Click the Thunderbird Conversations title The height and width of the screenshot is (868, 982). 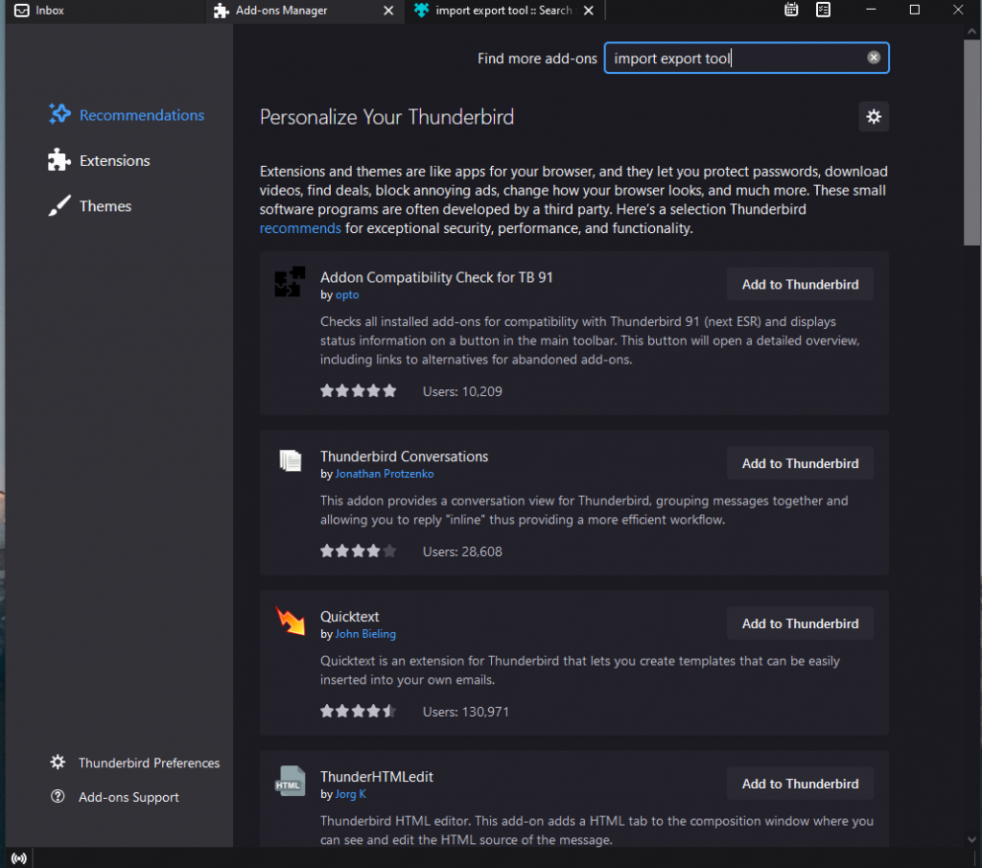404,457
